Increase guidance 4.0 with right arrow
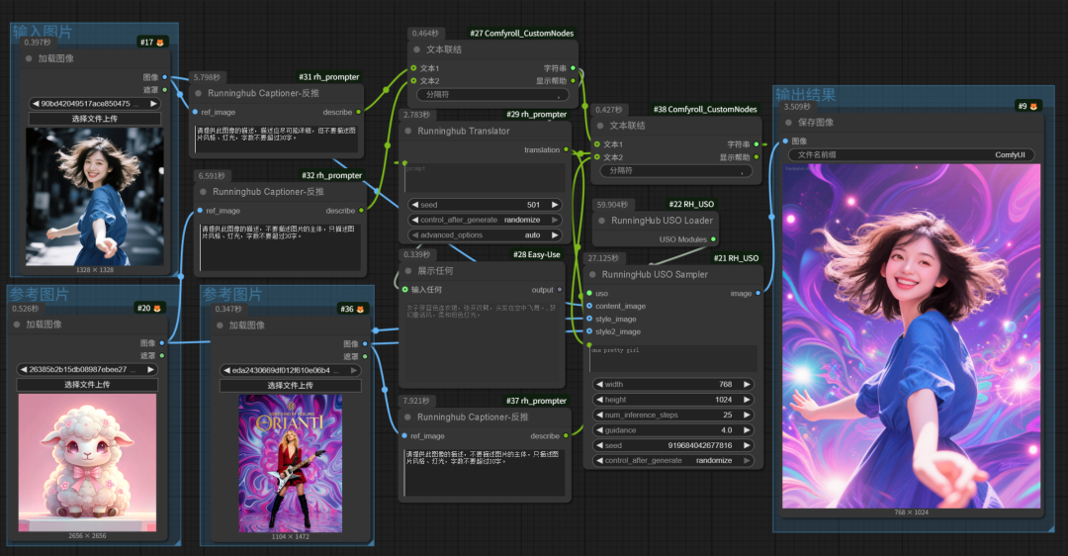Viewport: 1068px width, 556px height. click(x=748, y=430)
